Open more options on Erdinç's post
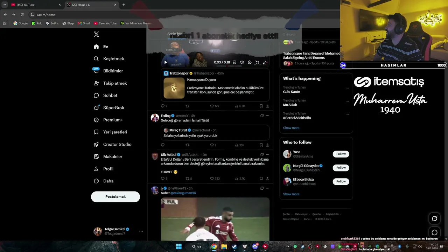The image size is (448, 252). pos(268,115)
